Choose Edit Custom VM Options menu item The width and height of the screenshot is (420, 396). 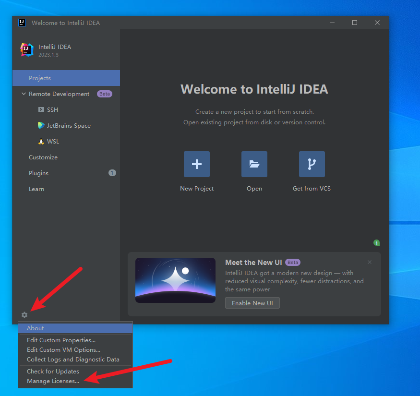(75, 349)
